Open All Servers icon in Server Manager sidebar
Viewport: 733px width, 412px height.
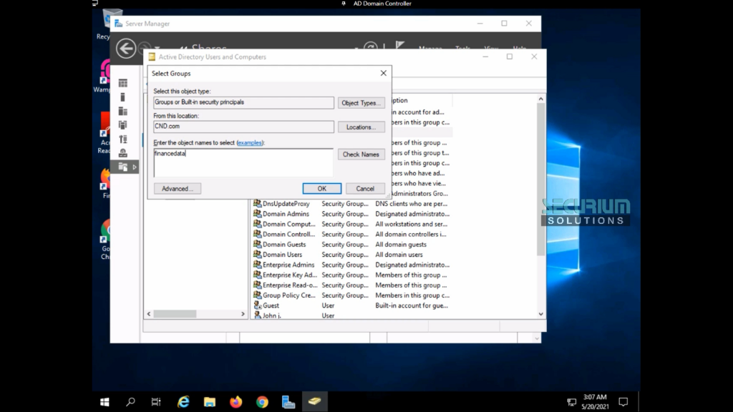pos(123,111)
